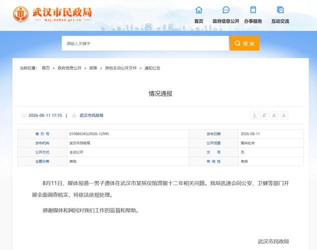This screenshot has width=317, height=250.
Task: Select the 首页 navigation label
Action: pyautogui.click(x=198, y=21)
